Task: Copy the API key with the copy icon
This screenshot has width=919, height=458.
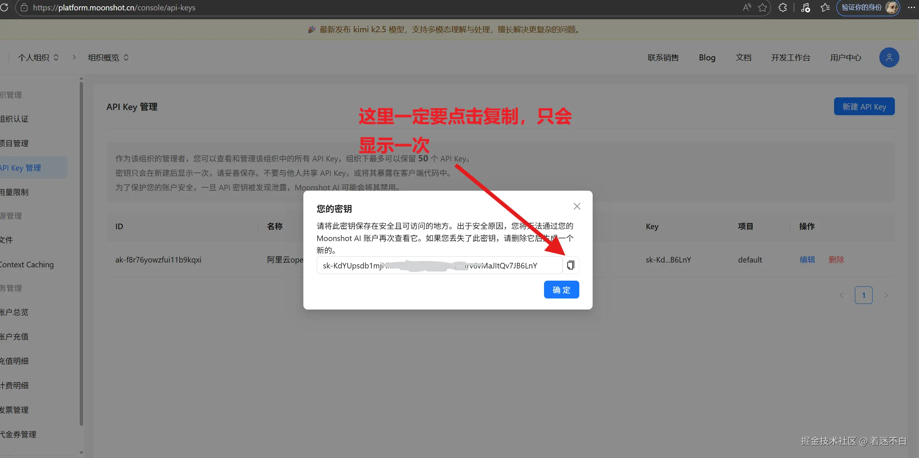Action: click(x=571, y=265)
